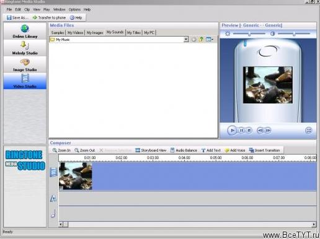Select Video Studio in the sidebar
Viewport: 320px width, 239px height.
tap(25, 81)
